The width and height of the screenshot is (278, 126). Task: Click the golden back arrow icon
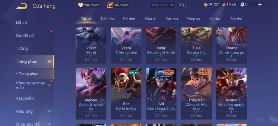[22, 6]
